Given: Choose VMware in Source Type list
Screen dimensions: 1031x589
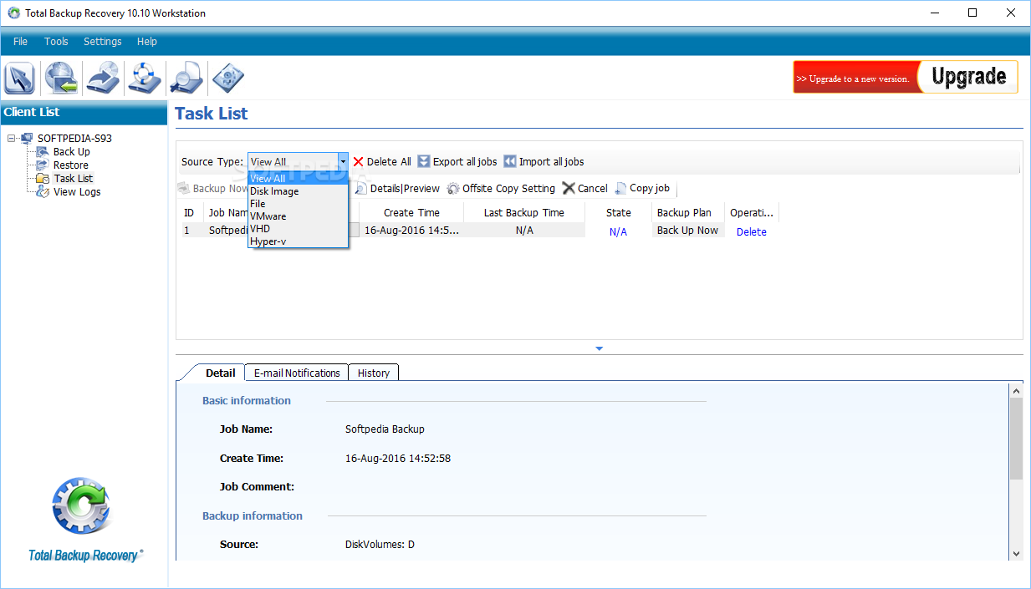Looking at the screenshot, I should click(298, 216).
